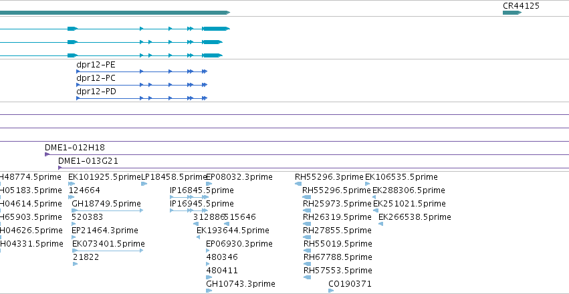
Task: Select the RH27855.5prime EST label
Action: 338,231
